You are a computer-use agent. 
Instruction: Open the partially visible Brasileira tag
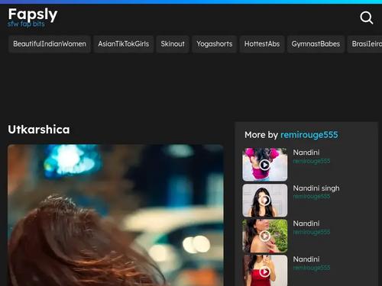365,44
